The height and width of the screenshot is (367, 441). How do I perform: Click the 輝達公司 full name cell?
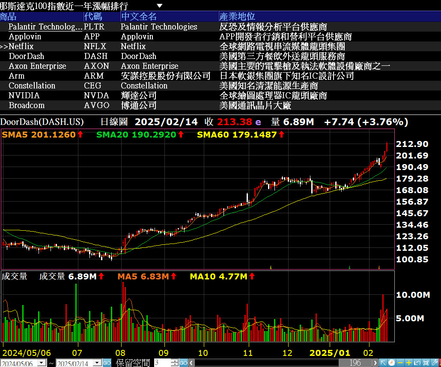click(x=139, y=95)
